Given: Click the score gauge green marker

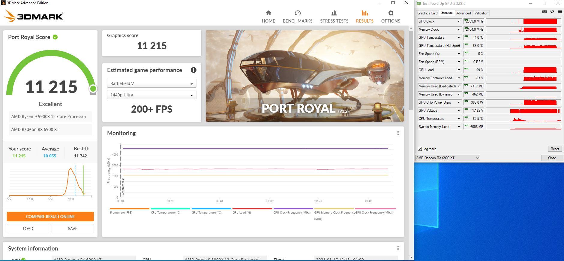Looking at the screenshot, I should point(93,89).
